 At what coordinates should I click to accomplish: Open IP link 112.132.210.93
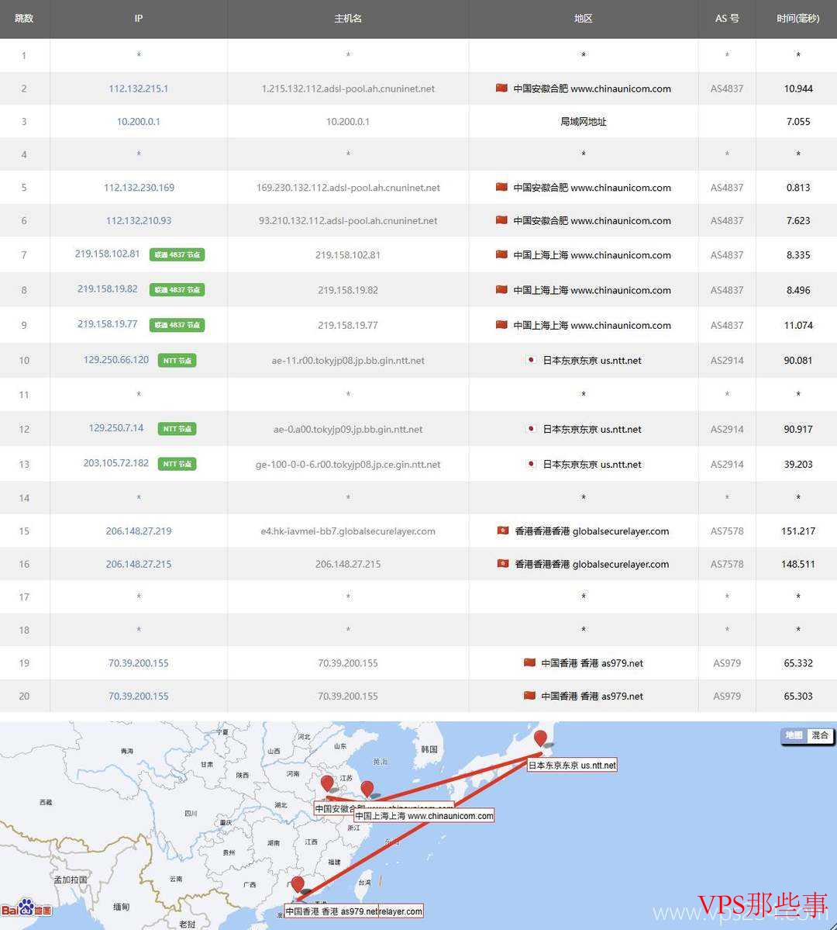point(138,220)
